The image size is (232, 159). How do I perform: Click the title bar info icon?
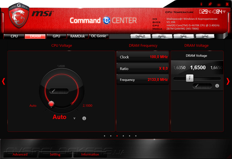coord(201,4)
